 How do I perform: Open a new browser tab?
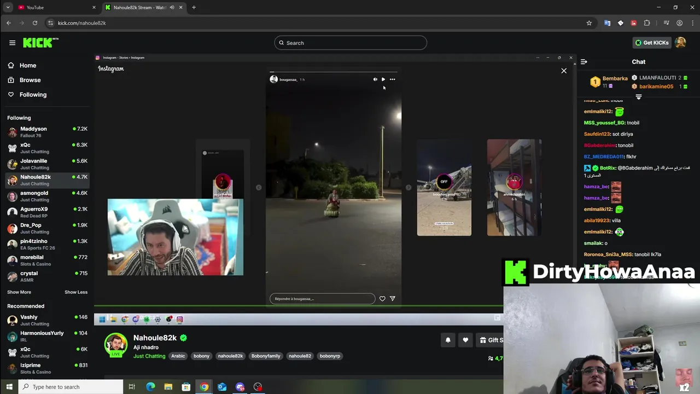pyautogui.click(x=194, y=7)
